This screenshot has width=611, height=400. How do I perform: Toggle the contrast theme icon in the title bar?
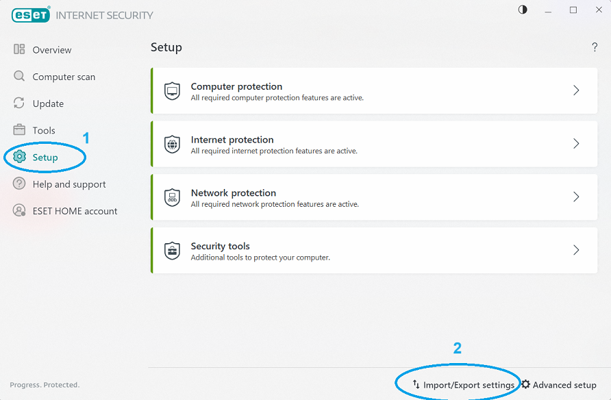pos(523,10)
